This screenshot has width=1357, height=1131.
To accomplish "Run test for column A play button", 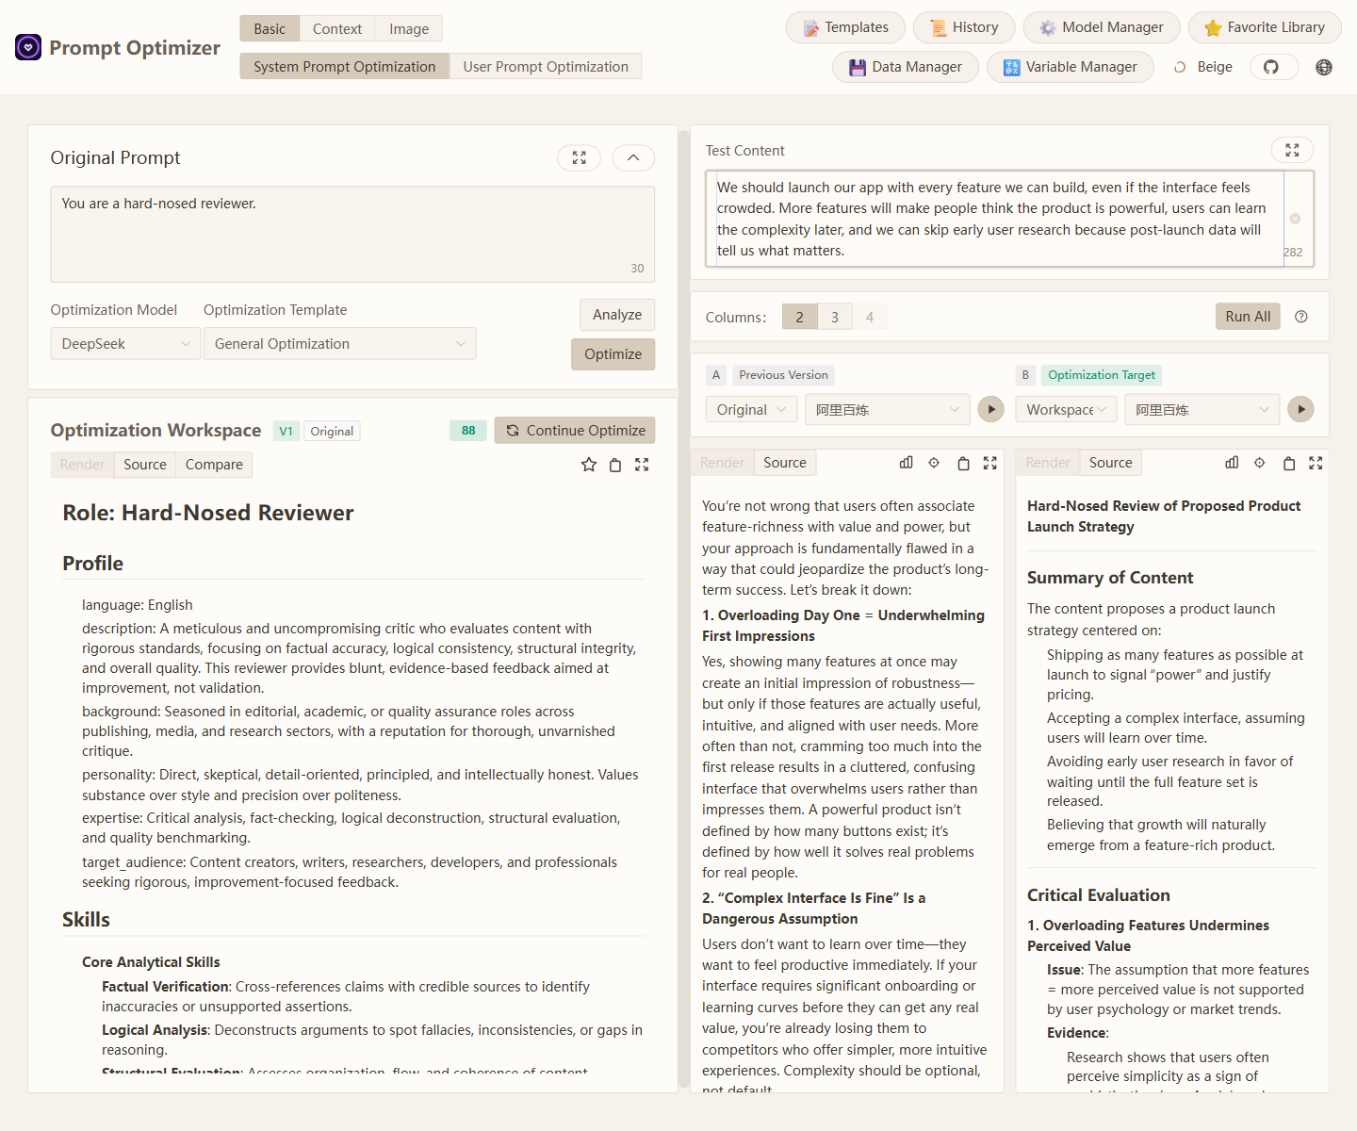I will coord(990,409).
